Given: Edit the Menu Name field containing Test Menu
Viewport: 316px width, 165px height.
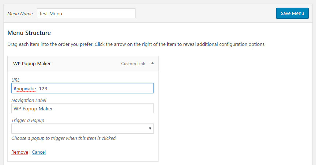Looking at the screenshot, I should pyautogui.click(x=86, y=13).
